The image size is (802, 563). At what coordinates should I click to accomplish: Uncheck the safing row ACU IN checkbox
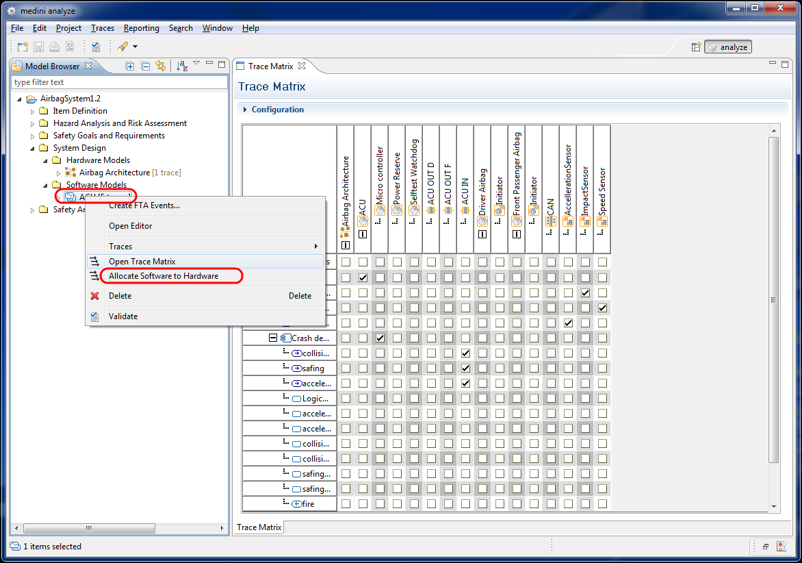(465, 368)
